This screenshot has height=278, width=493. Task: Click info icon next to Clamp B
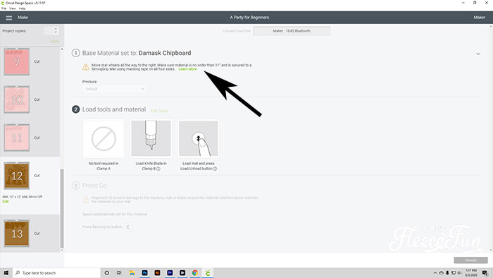tap(158, 169)
